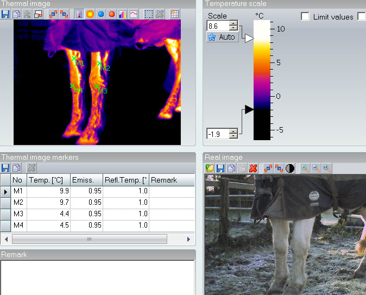Select marker M4 on the thermal image

tap(72, 85)
